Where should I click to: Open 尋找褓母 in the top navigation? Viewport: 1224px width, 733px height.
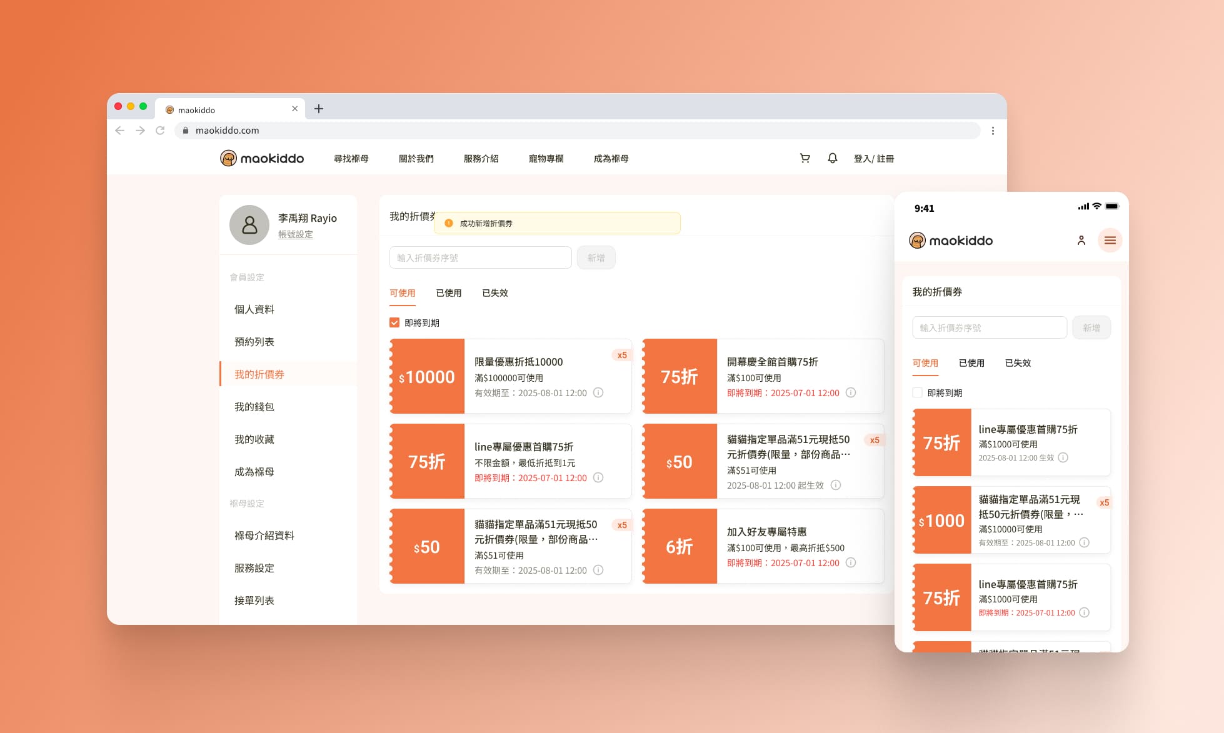point(351,158)
